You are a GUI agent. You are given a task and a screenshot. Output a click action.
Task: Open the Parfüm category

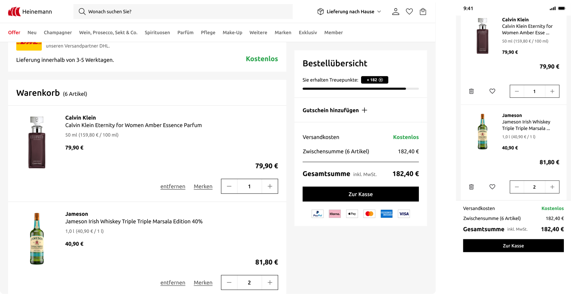point(185,33)
